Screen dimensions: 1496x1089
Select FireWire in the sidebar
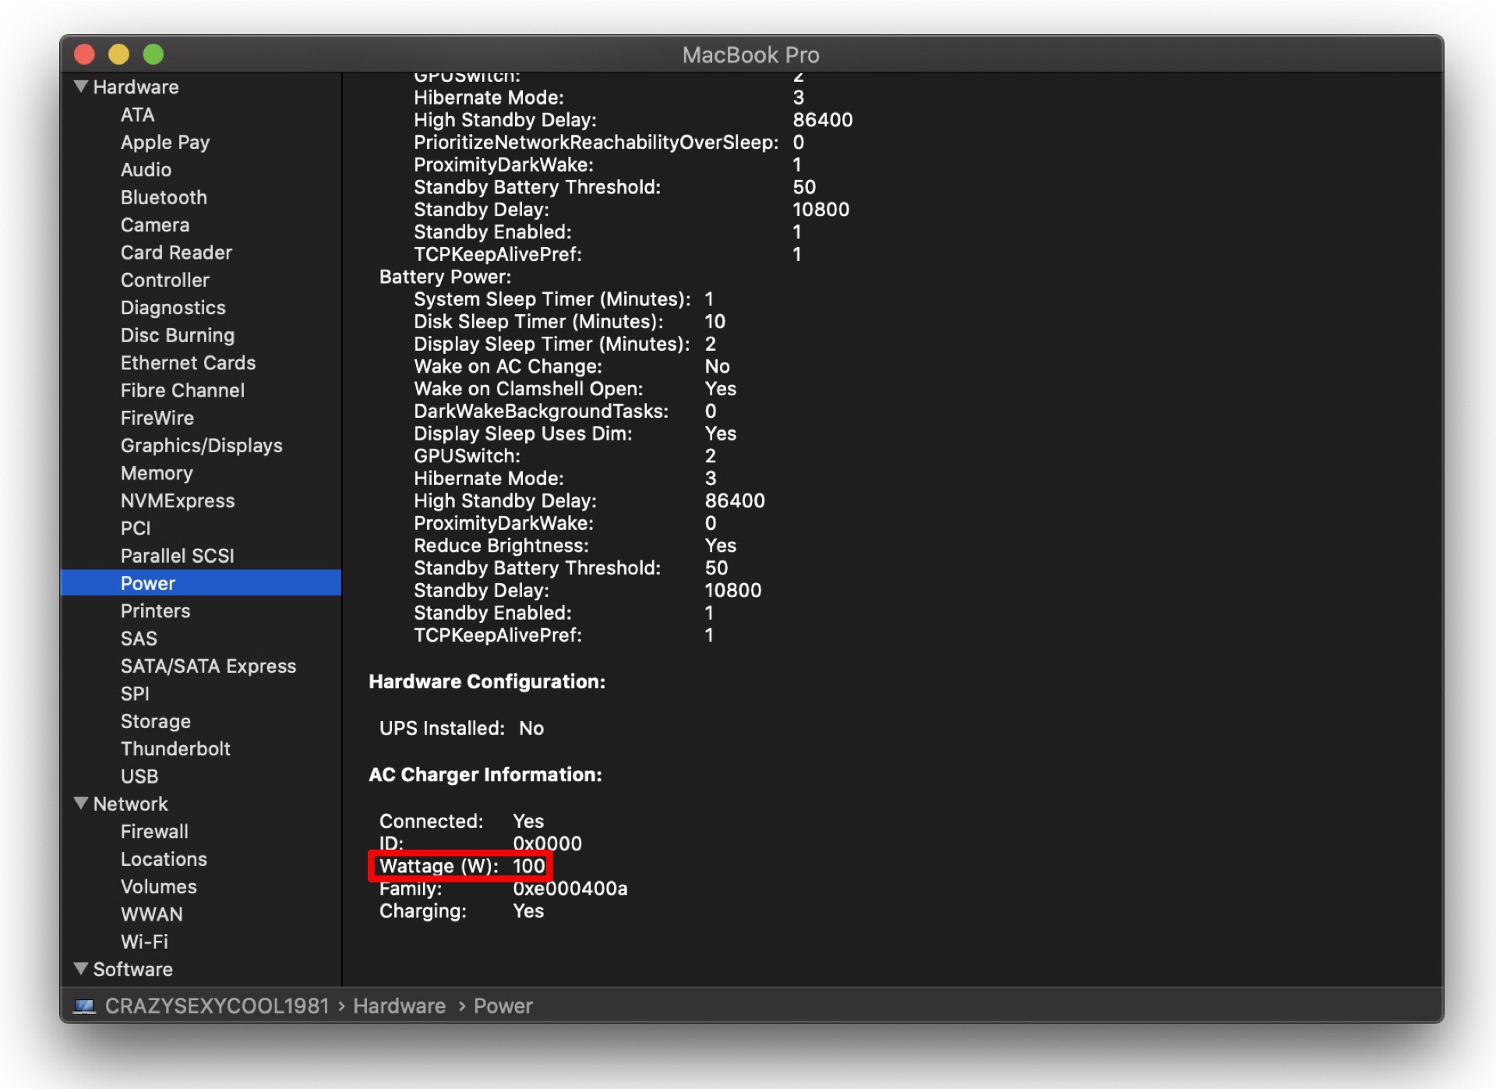click(x=157, y=418)
